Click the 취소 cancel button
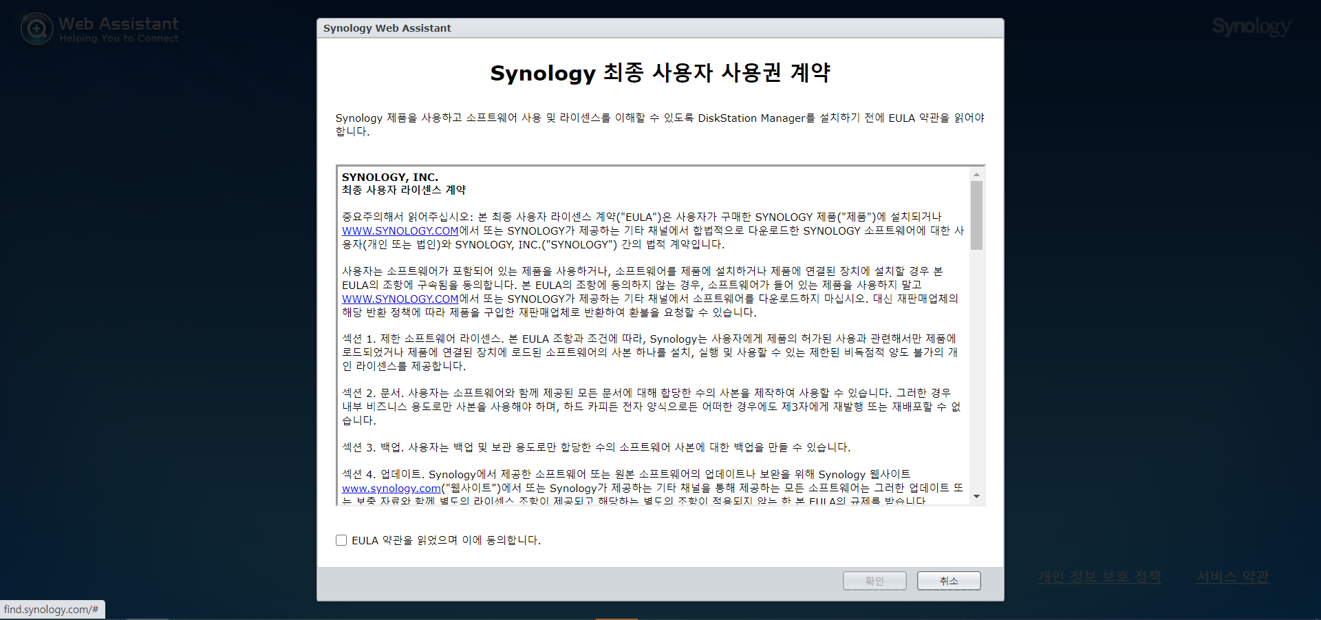Image resolution: width=1321 pixels, height=620 pixels. (x=949, y=581)
